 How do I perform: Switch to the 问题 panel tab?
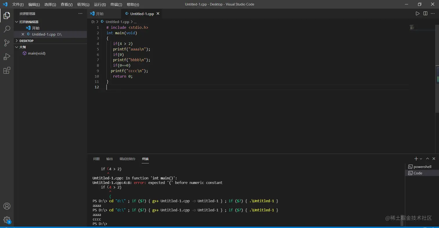(96, 159)
